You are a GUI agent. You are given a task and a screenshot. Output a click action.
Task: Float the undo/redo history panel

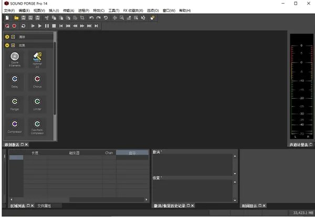click(x=188, y=205)
